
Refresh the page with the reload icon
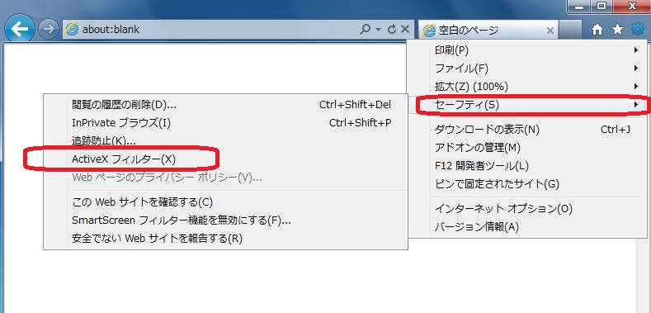pyautogui.click(x=392, y=30)
